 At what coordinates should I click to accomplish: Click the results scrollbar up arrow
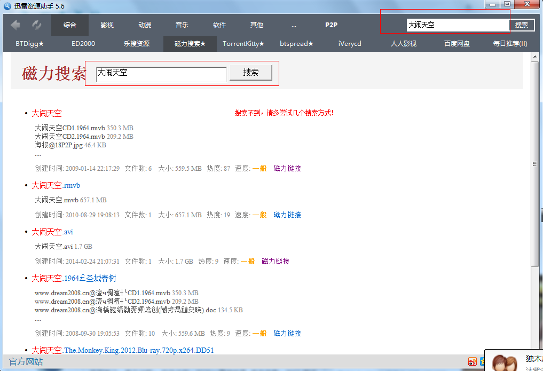pos(535,57)
